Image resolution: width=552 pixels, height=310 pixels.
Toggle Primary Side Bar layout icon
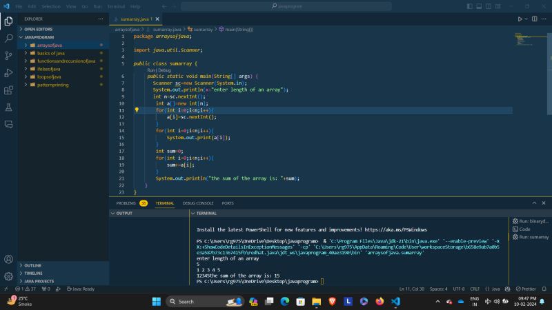click(470, 6)
